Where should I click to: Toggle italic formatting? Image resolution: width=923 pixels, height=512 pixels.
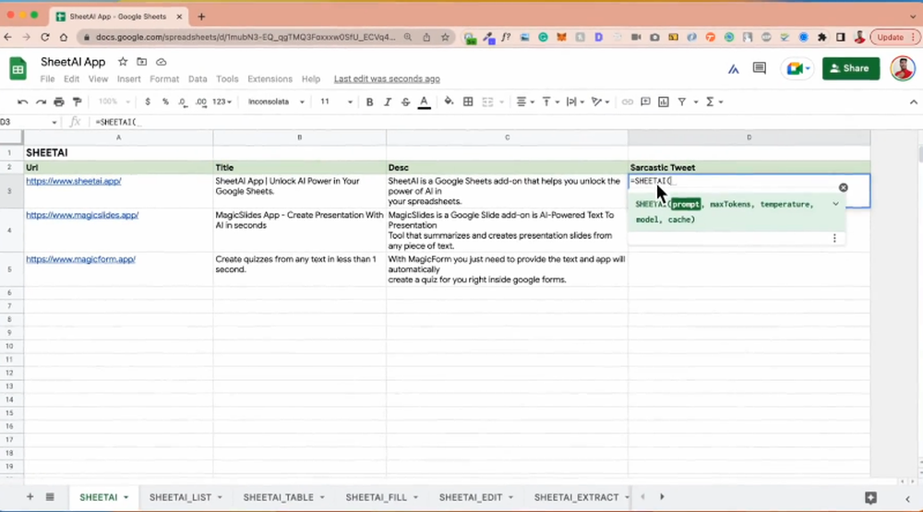[x=388, y=101]
